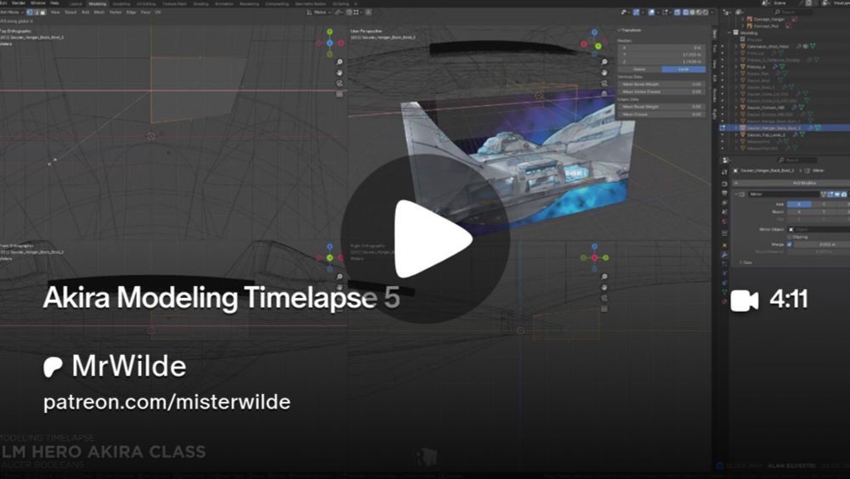Open the Global transform orientation dropdown
Screen dimensions: 850x479
pyautogui.click(x=319, y=12)
